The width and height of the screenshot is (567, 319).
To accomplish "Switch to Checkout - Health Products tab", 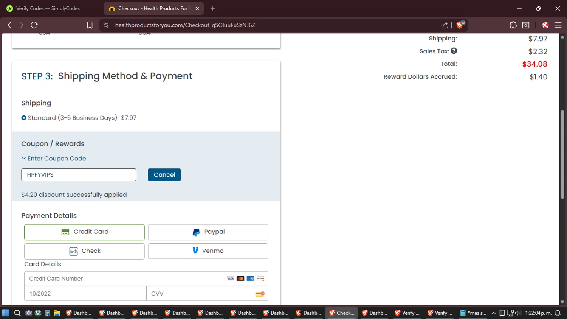I will tap(154, 8).
